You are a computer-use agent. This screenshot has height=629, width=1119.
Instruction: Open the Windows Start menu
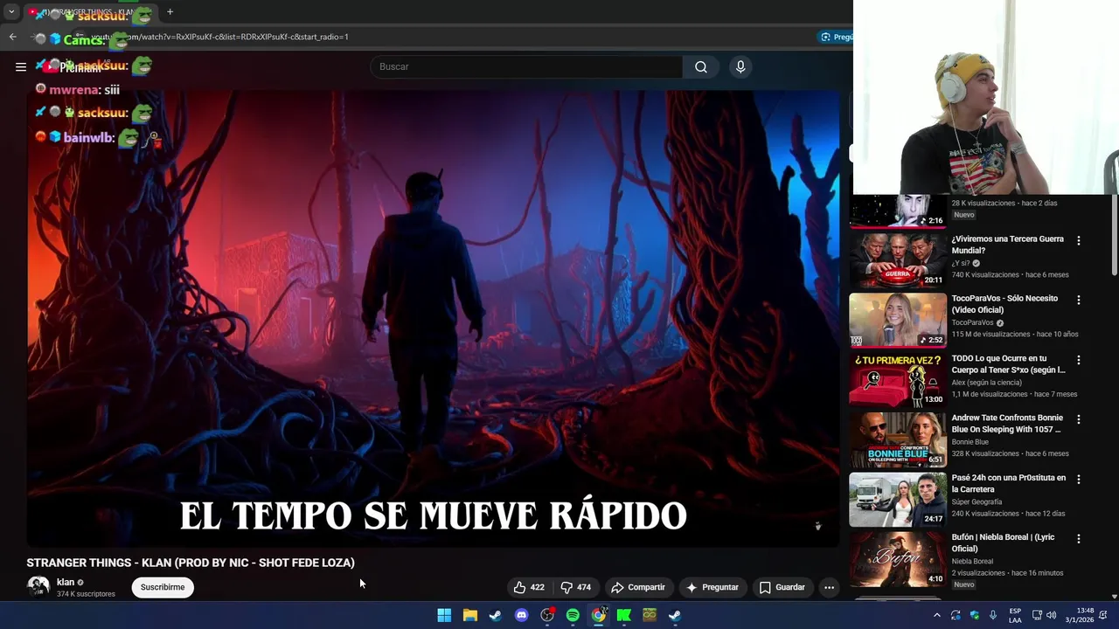(x=444, y=615)
